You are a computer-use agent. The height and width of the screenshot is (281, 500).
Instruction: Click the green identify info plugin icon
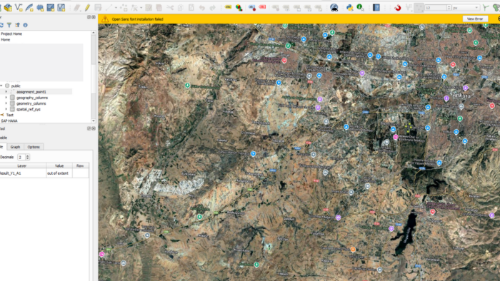pos(360,7)
